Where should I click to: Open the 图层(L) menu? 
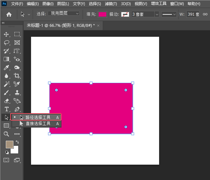click(63, 4)
